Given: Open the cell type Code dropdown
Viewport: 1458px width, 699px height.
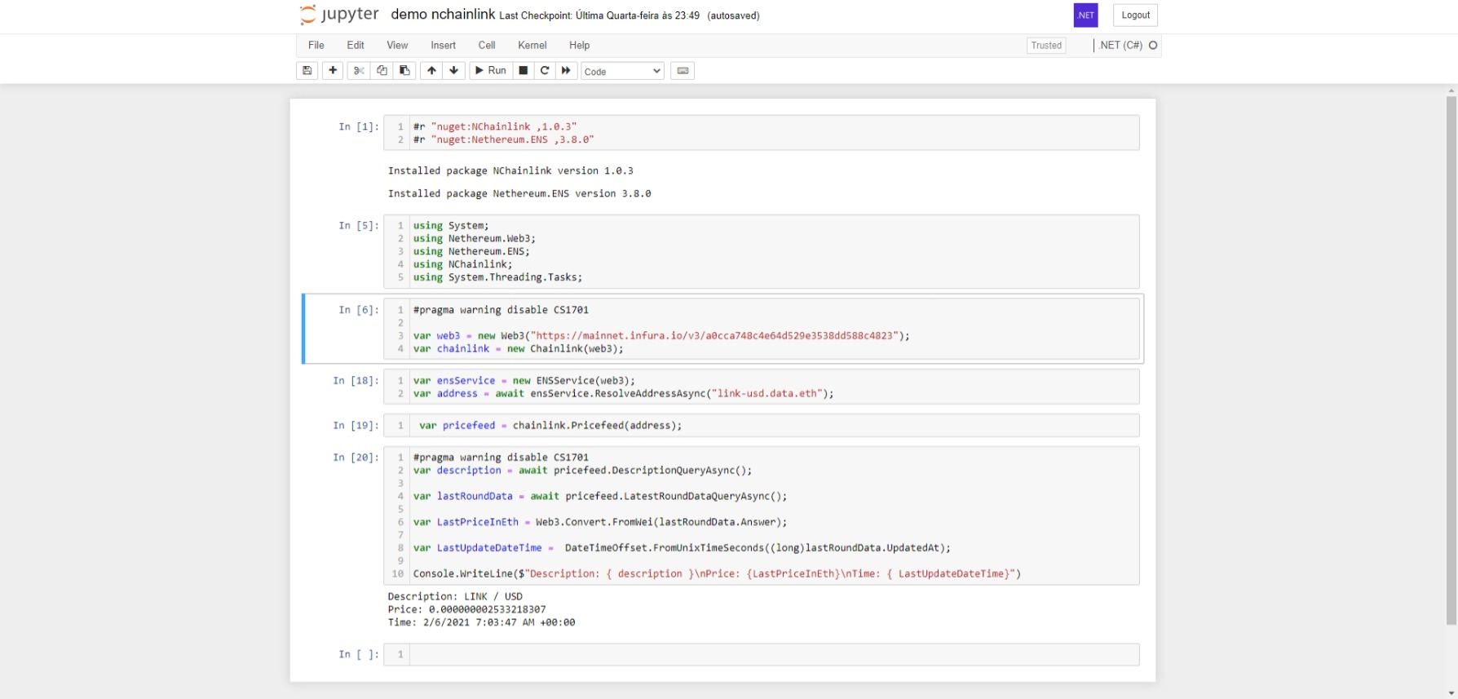Looking at the screenshot, I should 622,72.
